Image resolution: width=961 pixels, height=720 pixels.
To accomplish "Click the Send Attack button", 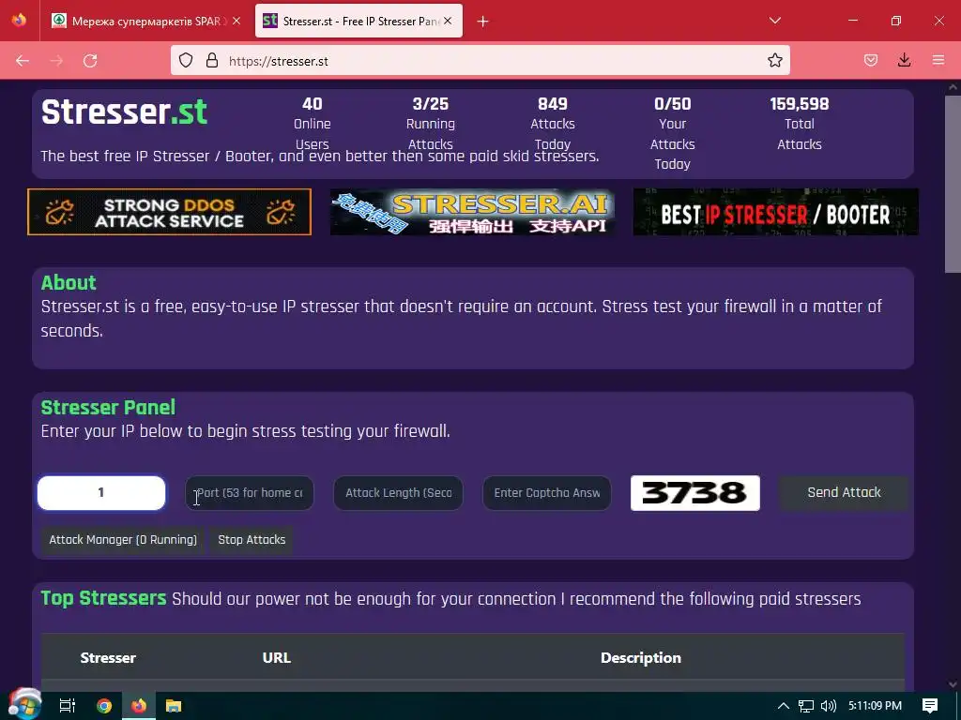I will coord(844,493).
